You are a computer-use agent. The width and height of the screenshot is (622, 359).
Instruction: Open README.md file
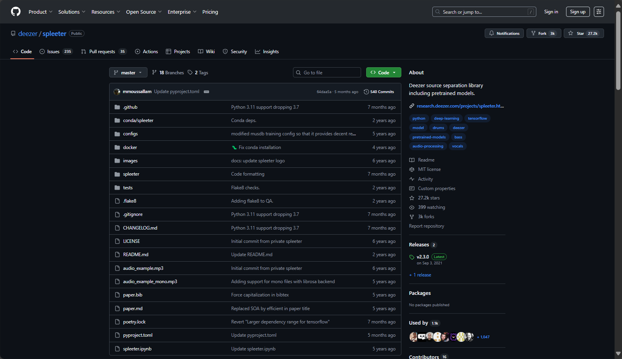click(136, 255)
